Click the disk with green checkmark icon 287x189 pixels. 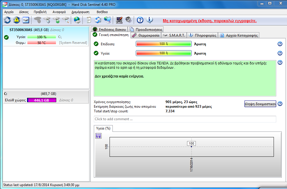click(x=57, y=20)
